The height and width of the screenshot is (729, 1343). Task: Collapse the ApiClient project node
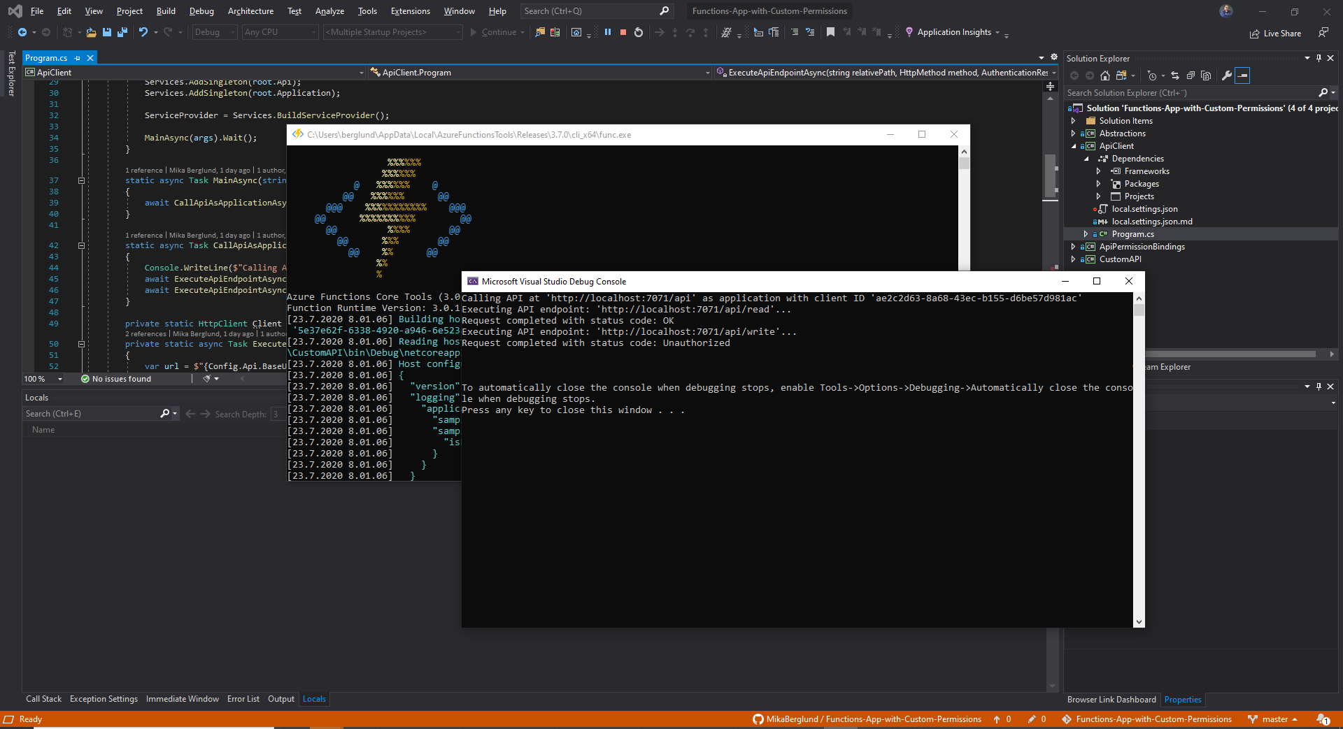(x=1073, y=146)
